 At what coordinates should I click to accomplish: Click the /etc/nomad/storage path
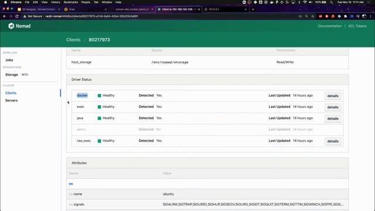coord(170,62)
